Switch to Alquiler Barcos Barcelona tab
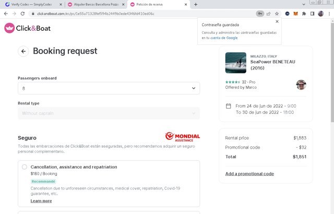 click(x=96, y=4)
